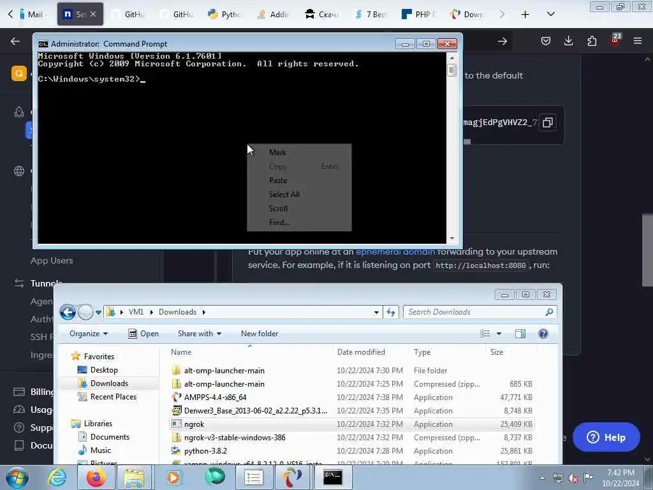Select python-3.8.2 installer file
The width and height of the screenshot is (653, 490).
(x=352, y=451)
